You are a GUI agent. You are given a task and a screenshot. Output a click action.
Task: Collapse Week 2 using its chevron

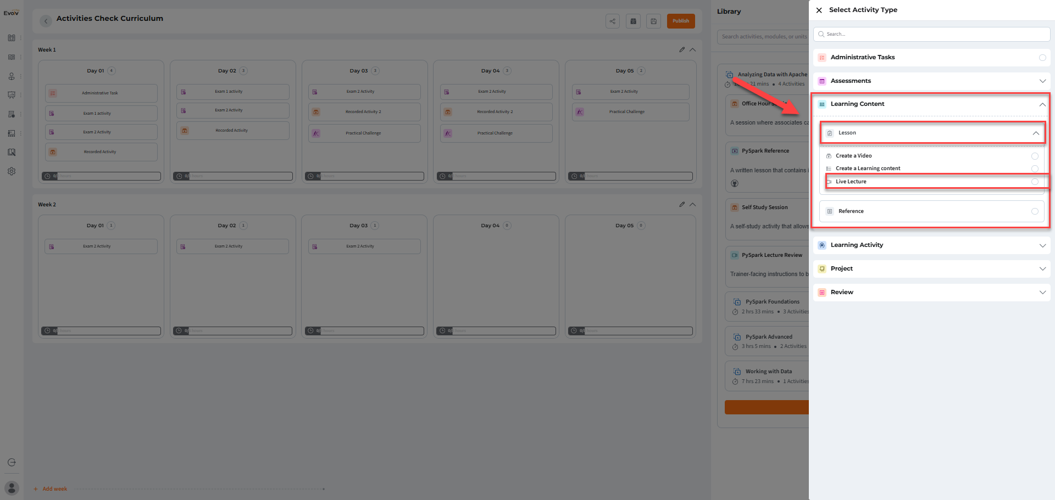click(693, 204)
